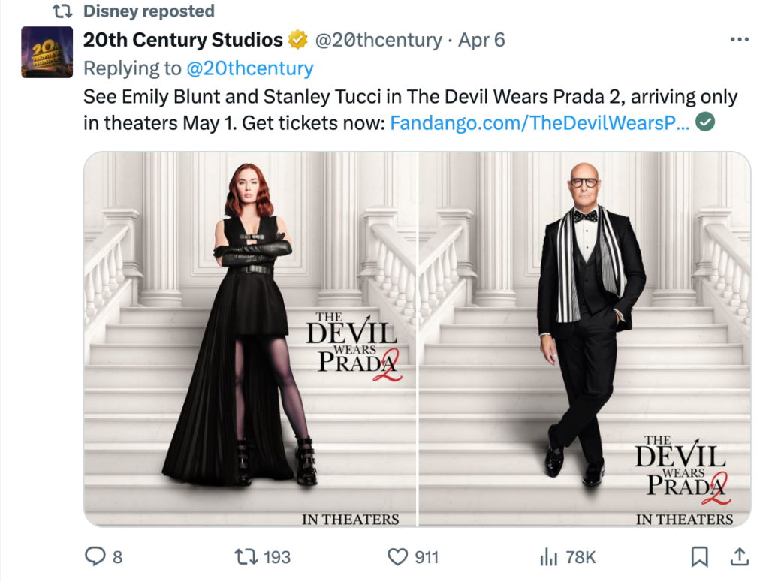The image size is (769, 582).
Task: Click the gold verified badge
Action: point(299,40)
